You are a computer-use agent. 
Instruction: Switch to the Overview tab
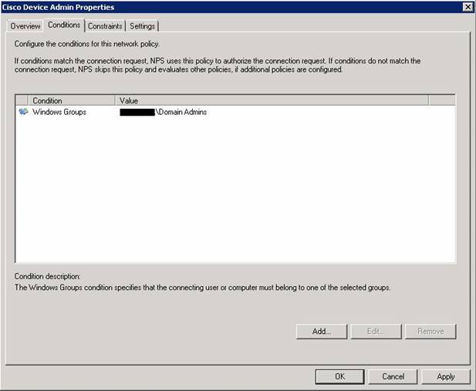pyautogui.click(x=25, y=26)
